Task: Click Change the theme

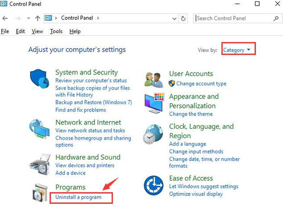Action: pos(191,114)
